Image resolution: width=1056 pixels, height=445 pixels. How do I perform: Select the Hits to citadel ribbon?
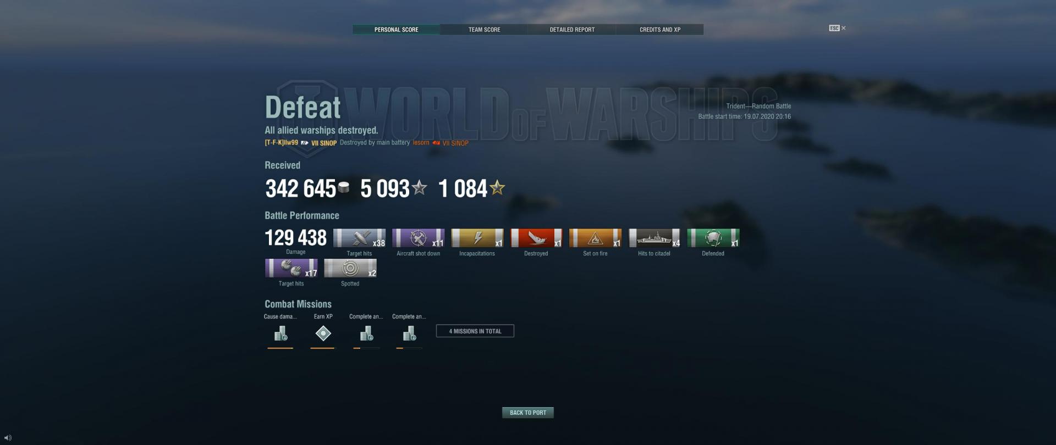[x=654, y=238]
